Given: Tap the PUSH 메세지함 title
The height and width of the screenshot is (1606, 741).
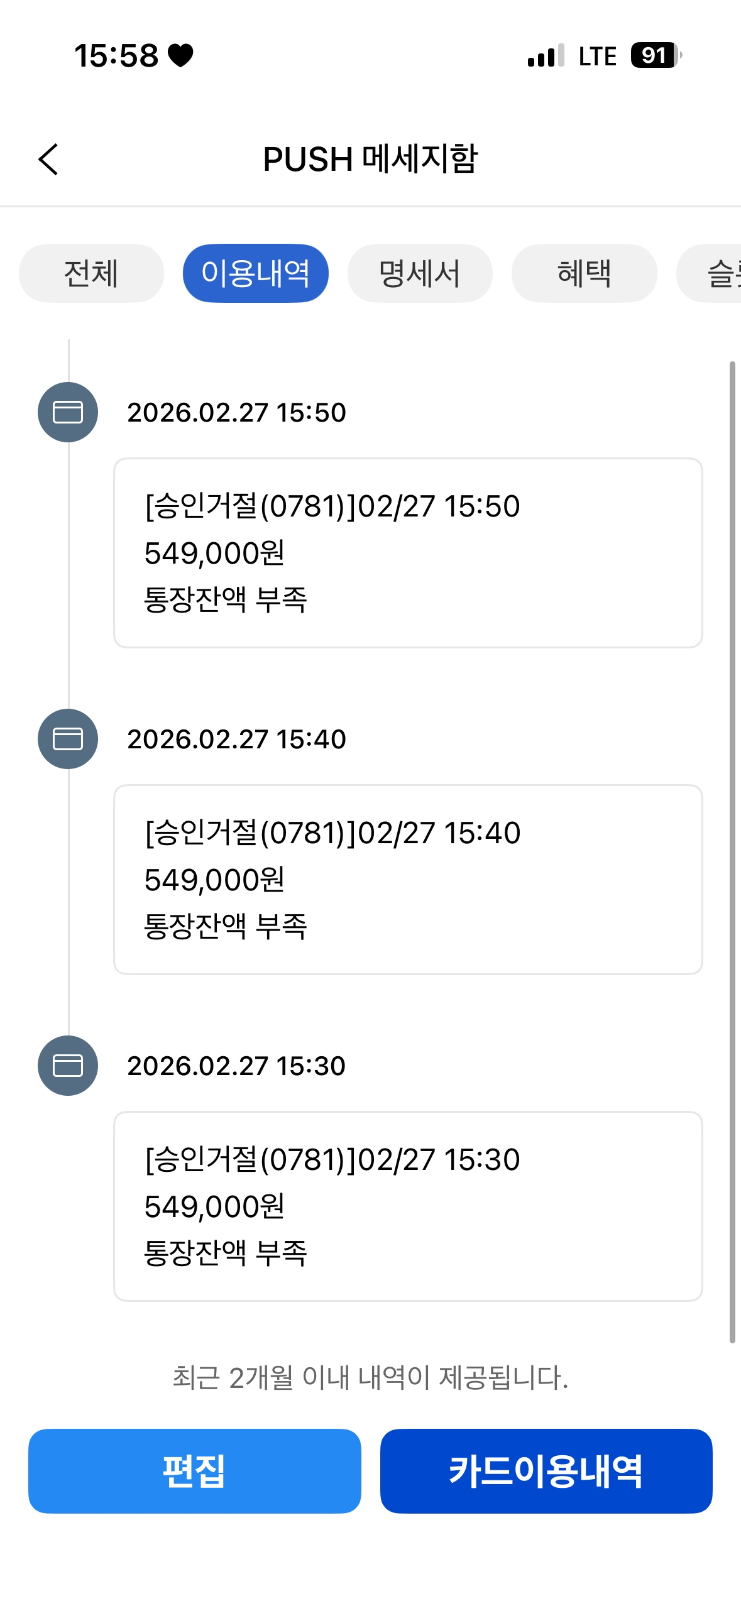Looking at the screenshot, I should pyautogui.click(x=370, y=159).
